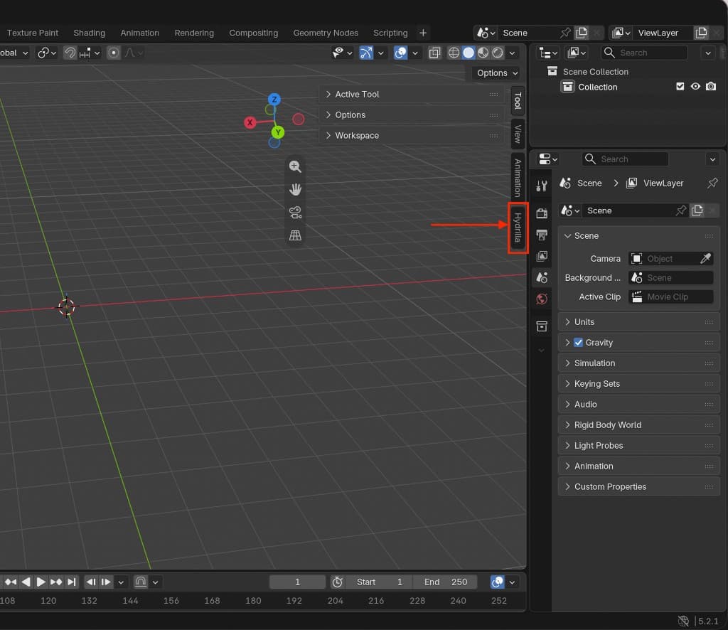The height and width of the screenshot is (630, 728).
Task: Add new ViewLayer icon in header
Action: click(701, 33)
